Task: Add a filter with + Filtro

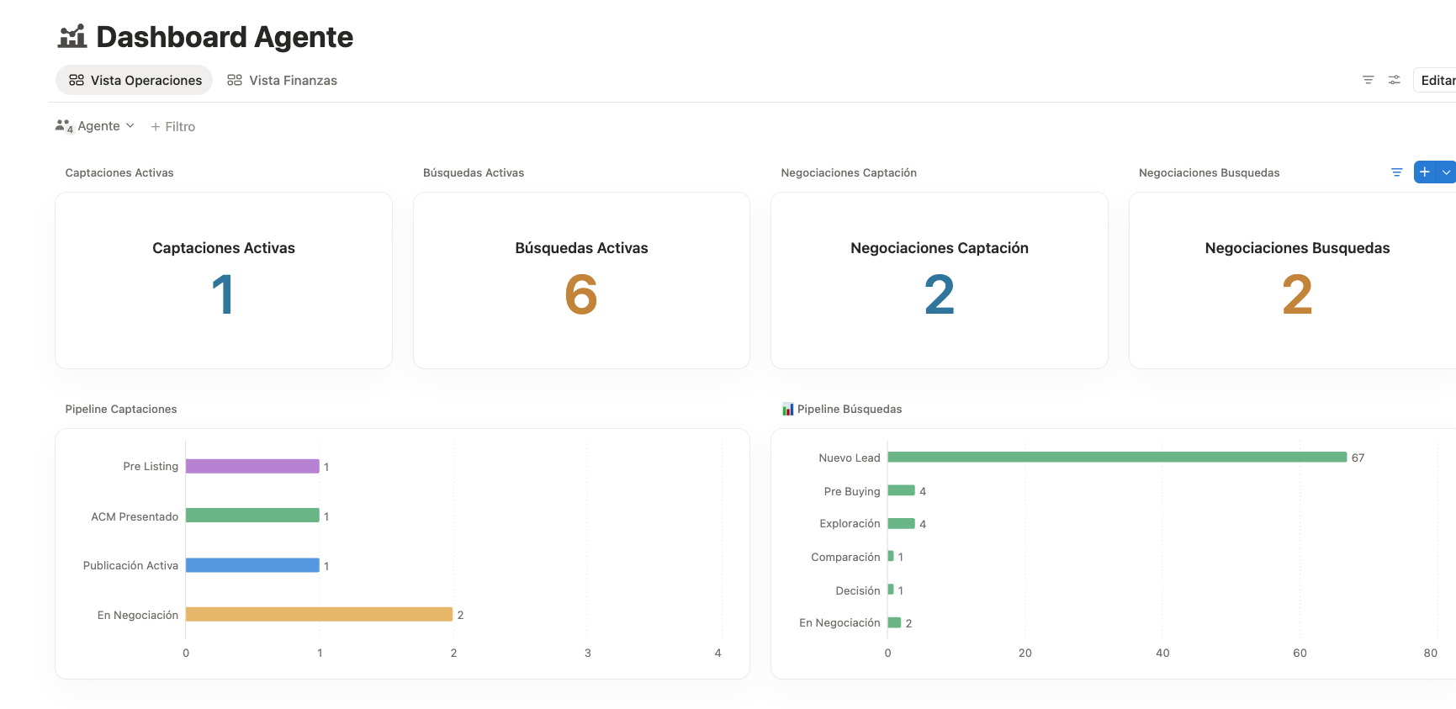Action: click(173, 126)
